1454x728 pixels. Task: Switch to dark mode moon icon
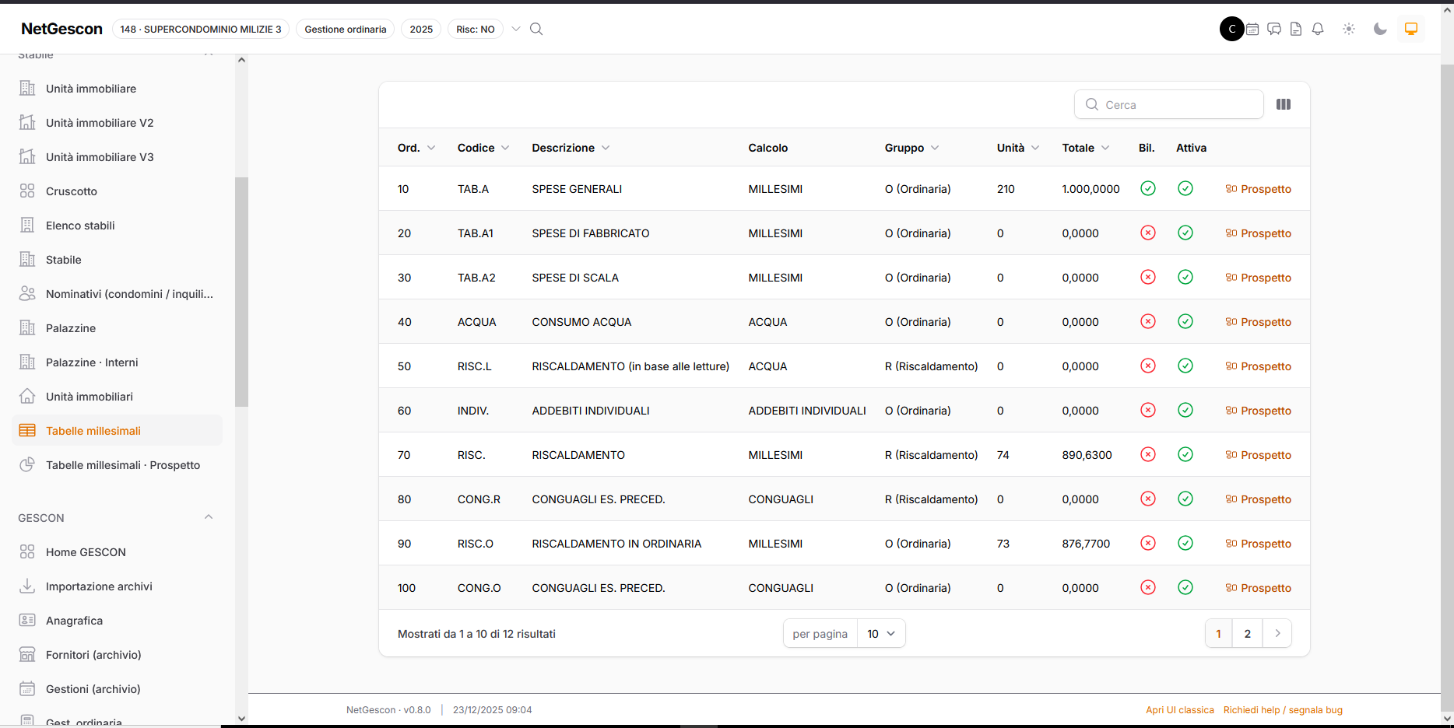[1380, 29]
